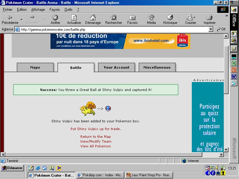The height and width of the screenshot is (179, 239).
Task: Switch to Jasc Paint Shop Pro taskbar button
Action: (x=149, y=175)
